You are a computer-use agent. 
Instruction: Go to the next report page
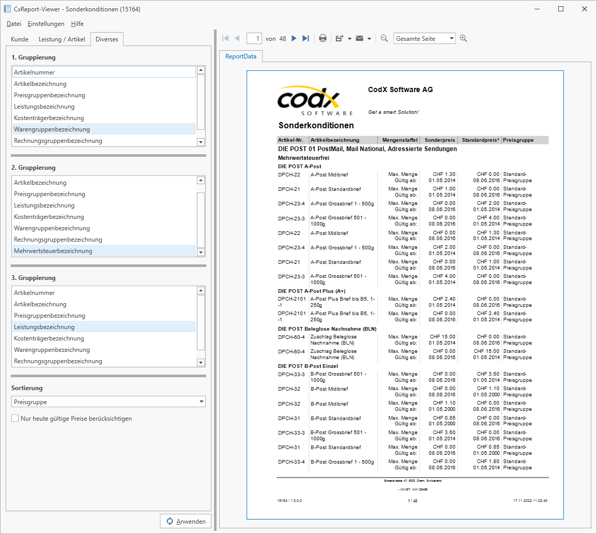point(294,38)
